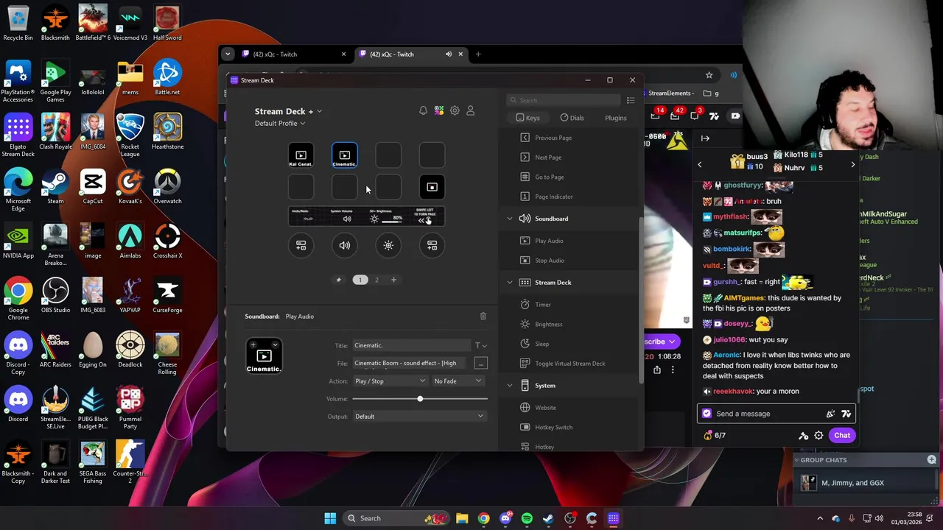Switch to the Plugins tab
The width and height of the screenshot is (943, 530).
click(x=616, y=118)
